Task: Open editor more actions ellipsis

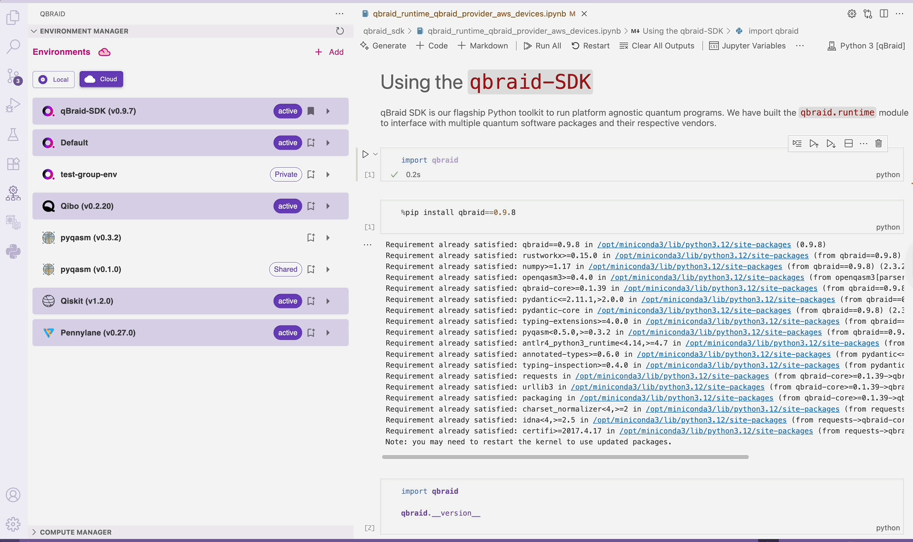Action: [x=900, y=14]
